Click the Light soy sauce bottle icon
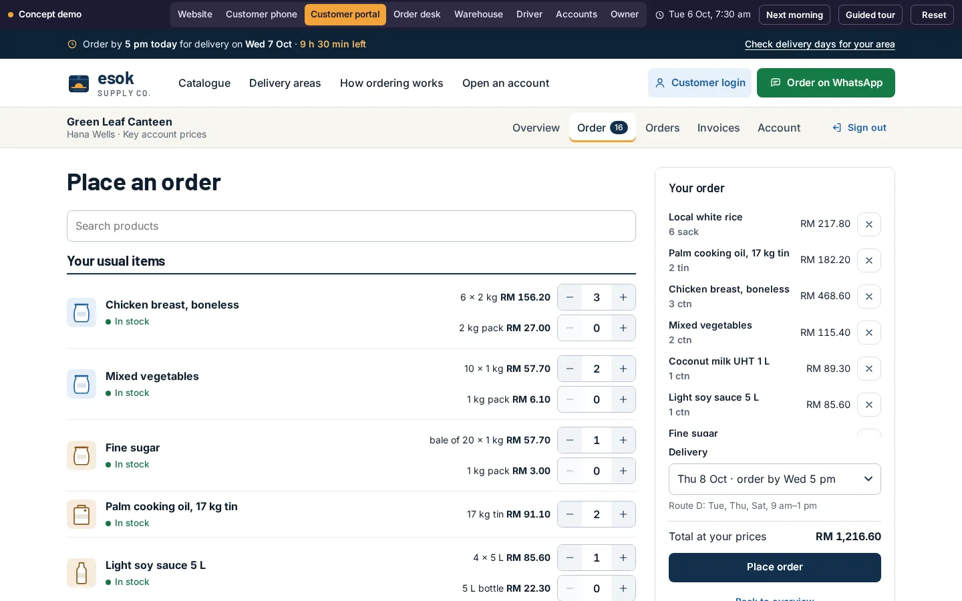The height and width of the screenshot is (601, 962). pos(82,573)
